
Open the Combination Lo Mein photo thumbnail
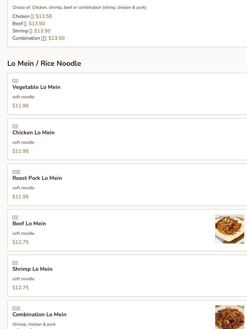[x=229, y=317]
